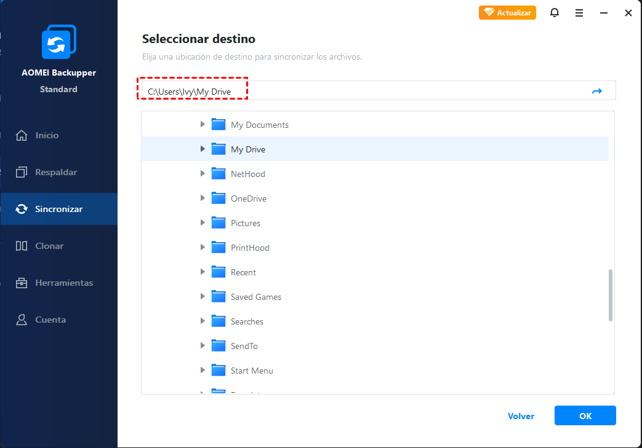Click the notification bell icon

pyautogui.click(x=555, y=13)
